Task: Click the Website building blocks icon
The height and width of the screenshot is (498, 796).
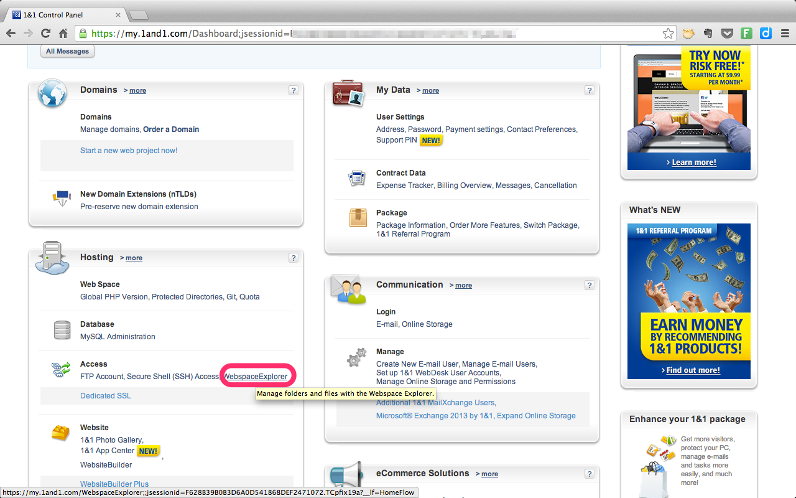Action: pyautogui.click(x=61, y=433)
